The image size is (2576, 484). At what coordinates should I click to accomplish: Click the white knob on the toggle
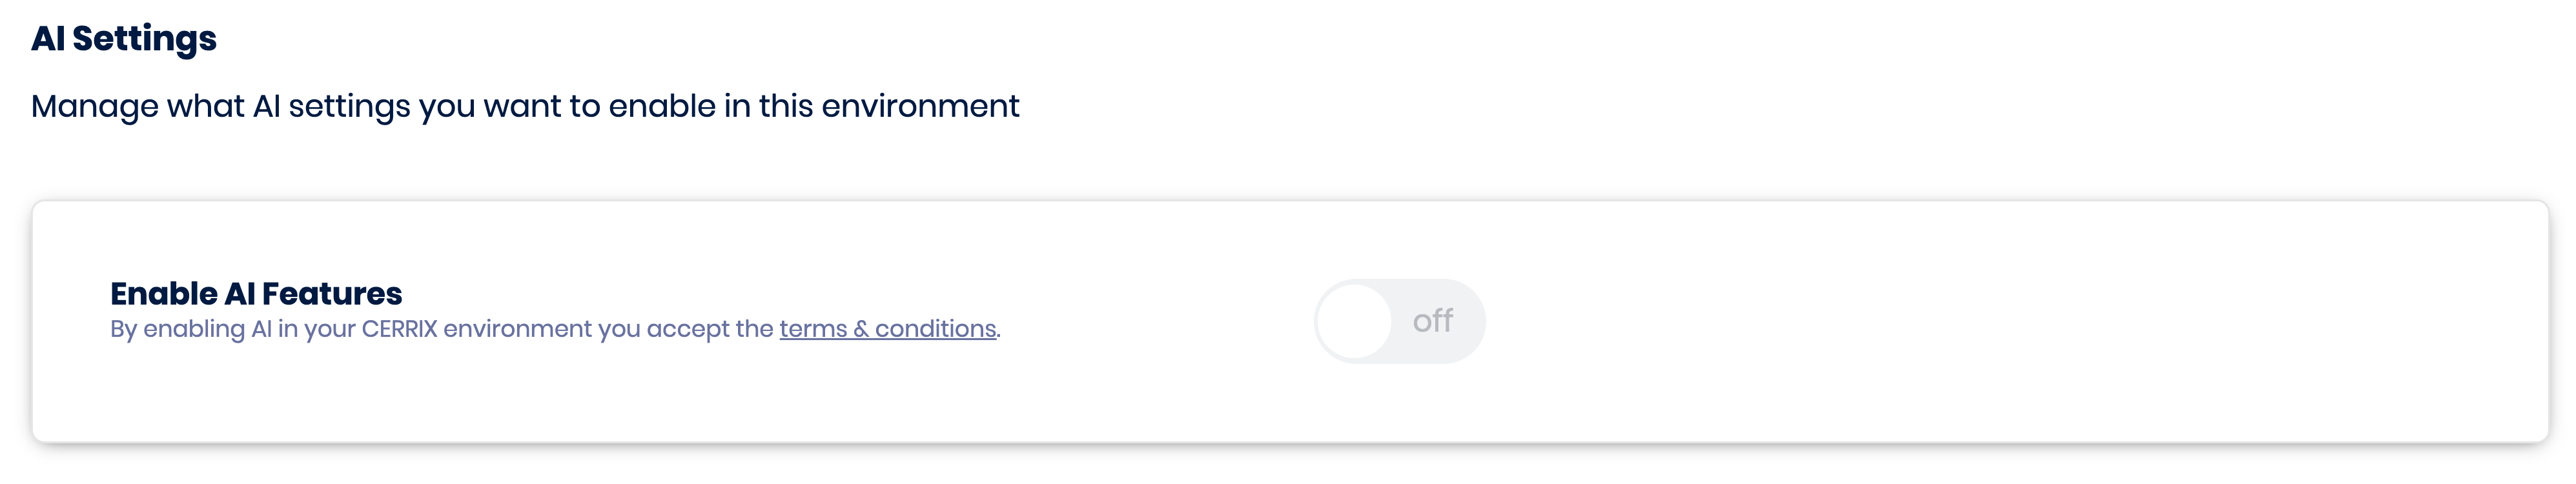pyautogui.click(x=1354, y=321)
